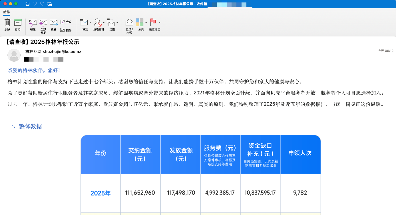The image size is (396, 215).
Task: Reply using the 答复 icon
Action: [x=33, y=23]
